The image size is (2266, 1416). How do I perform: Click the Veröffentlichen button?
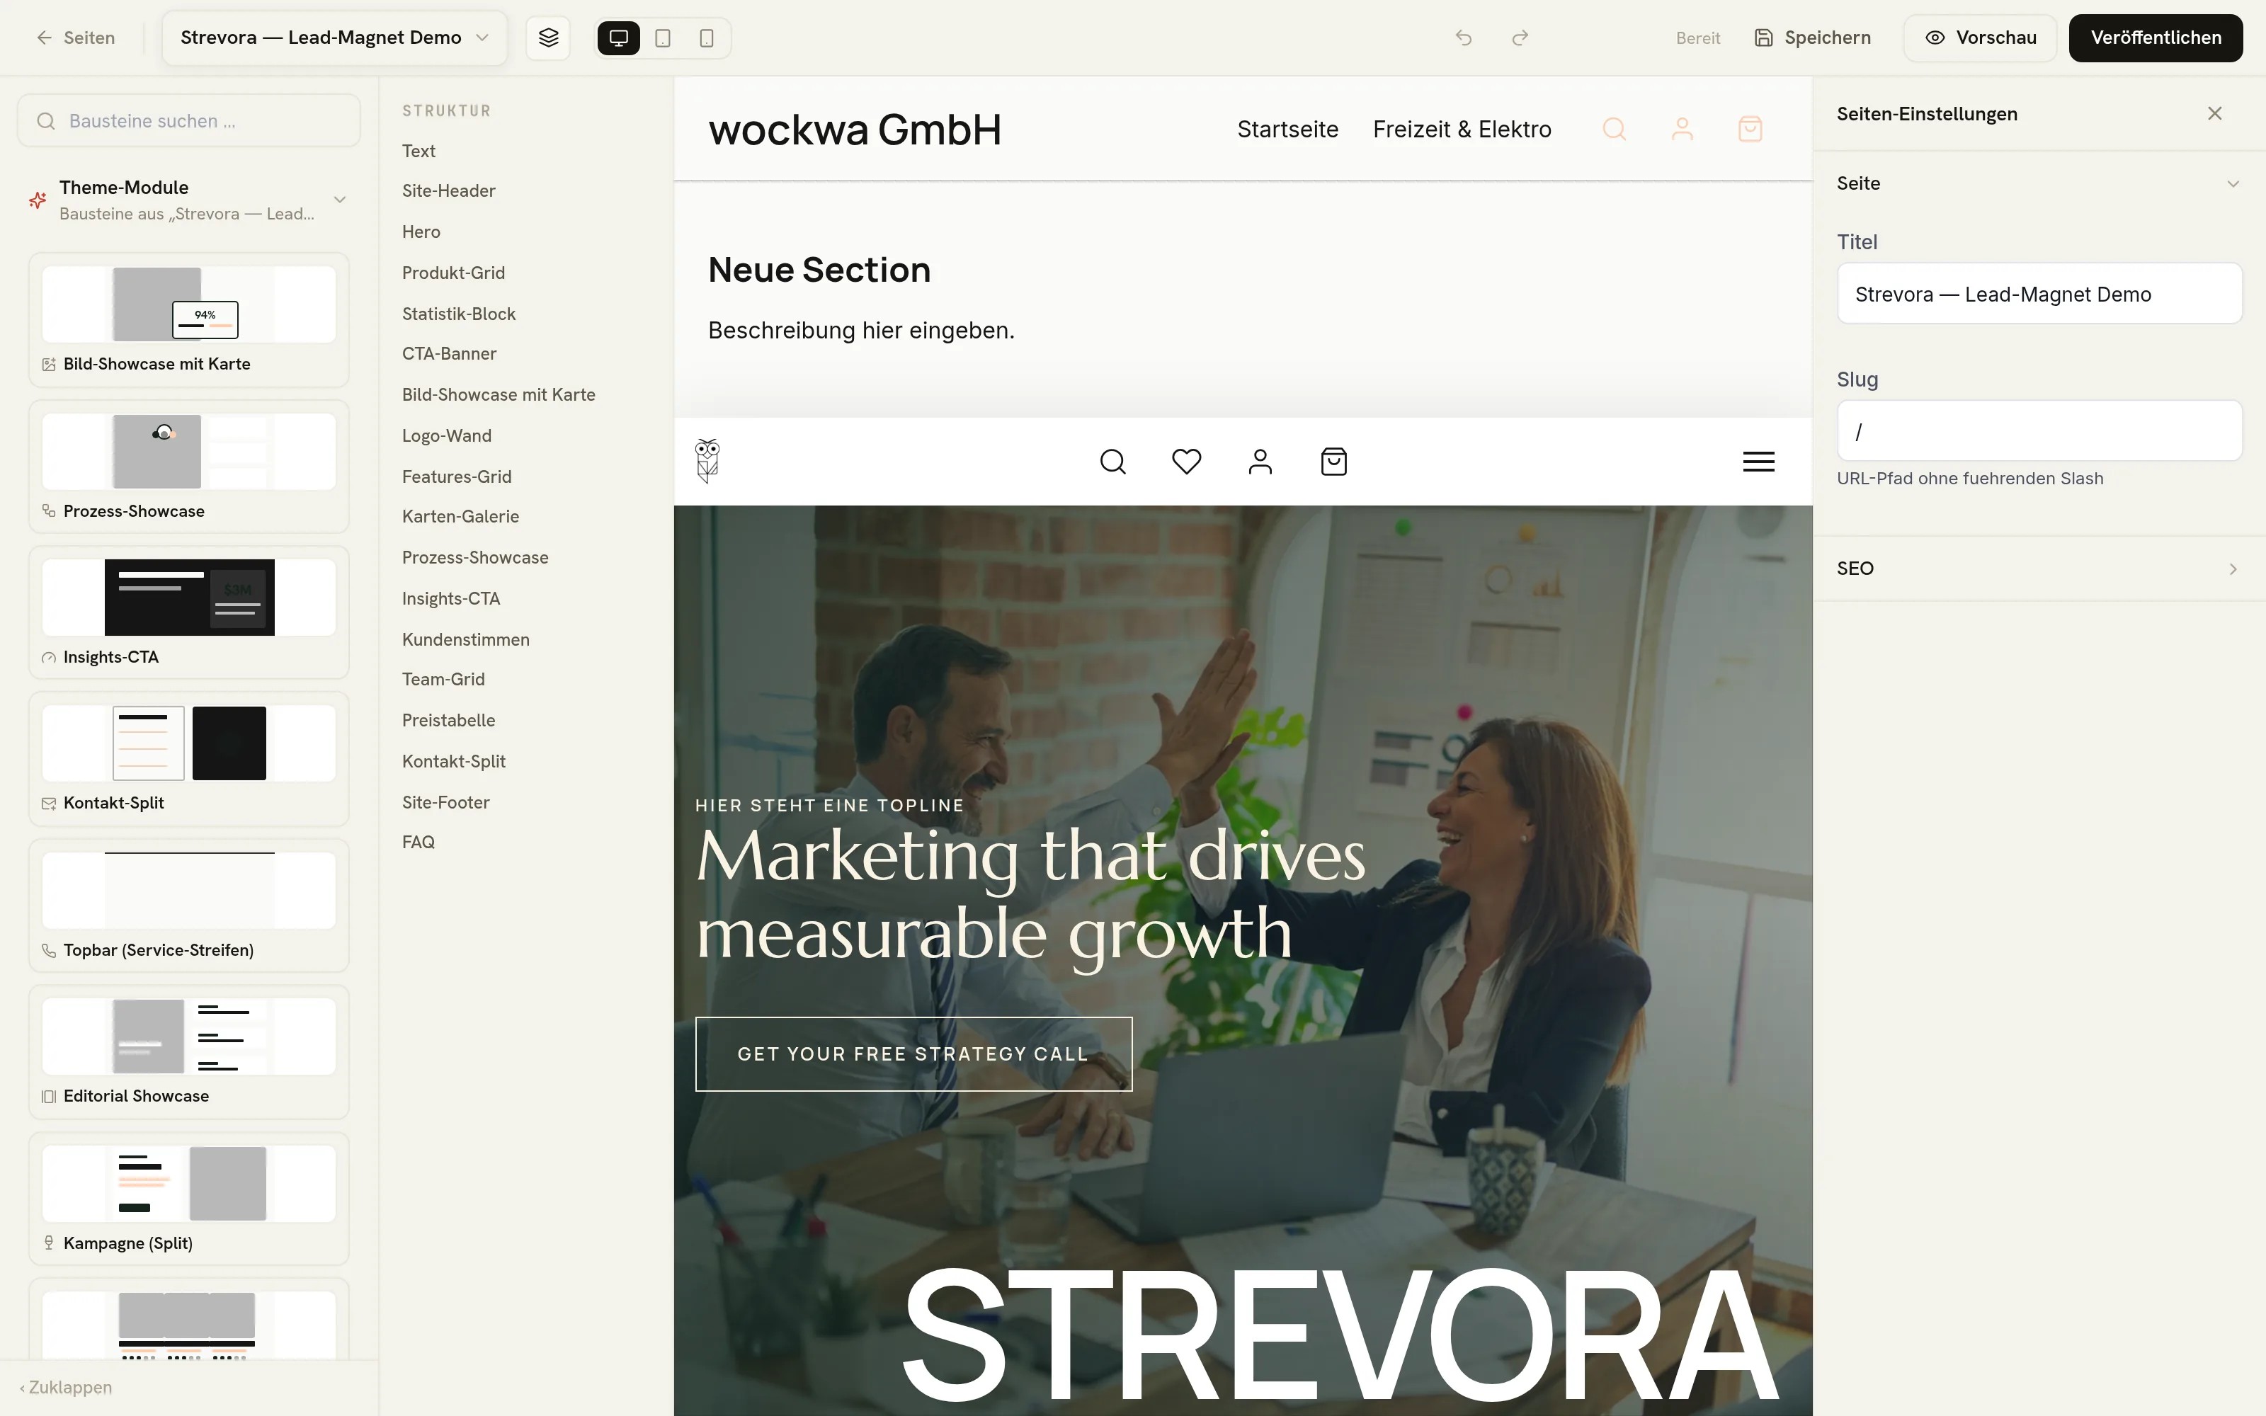(2156, 38)
